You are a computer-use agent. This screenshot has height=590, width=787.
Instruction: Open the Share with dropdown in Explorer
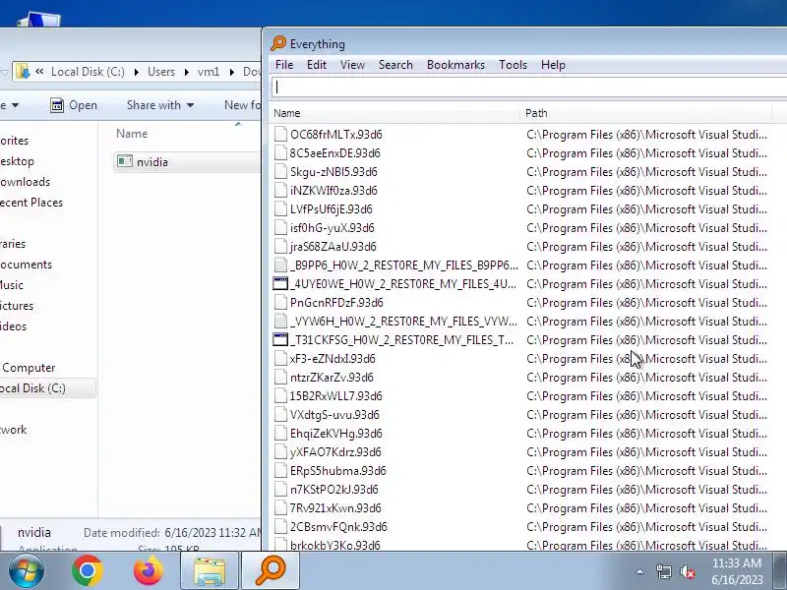pos(160,105)
